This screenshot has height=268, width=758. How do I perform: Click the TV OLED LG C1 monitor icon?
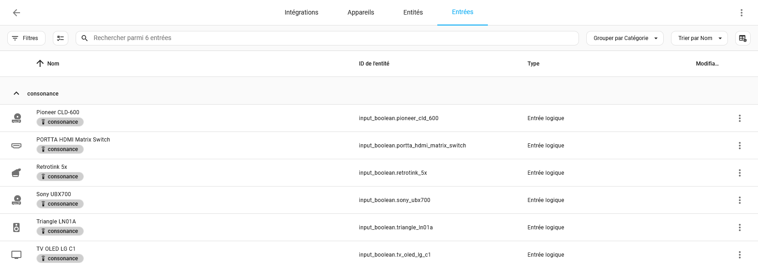click(x=16, y=255)
